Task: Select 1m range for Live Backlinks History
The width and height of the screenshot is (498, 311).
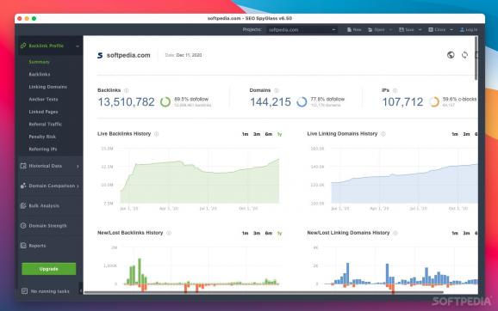Action: [245, 134]
